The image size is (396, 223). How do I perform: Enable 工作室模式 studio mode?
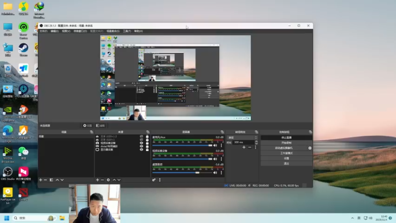[287, 153]
